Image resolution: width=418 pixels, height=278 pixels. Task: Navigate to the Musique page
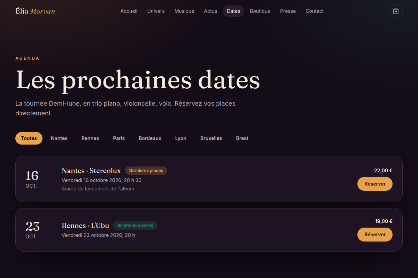click(184, 11)
